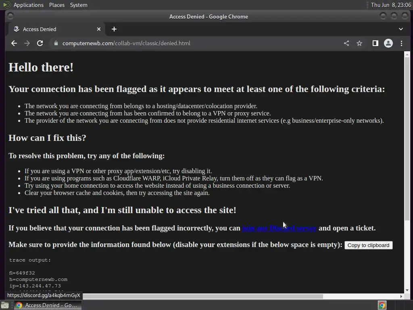Open the Chrome profile avatar

[388, 43]
